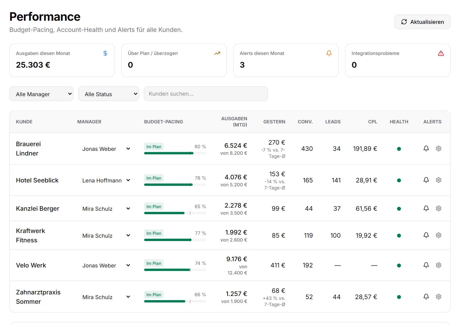This screenshot has width=460, height=325.
Task: Click the KUNDE column header
Action: pos(24,122)
